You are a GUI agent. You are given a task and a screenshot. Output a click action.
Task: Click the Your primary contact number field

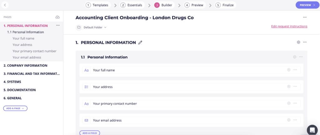coord(192,104)
